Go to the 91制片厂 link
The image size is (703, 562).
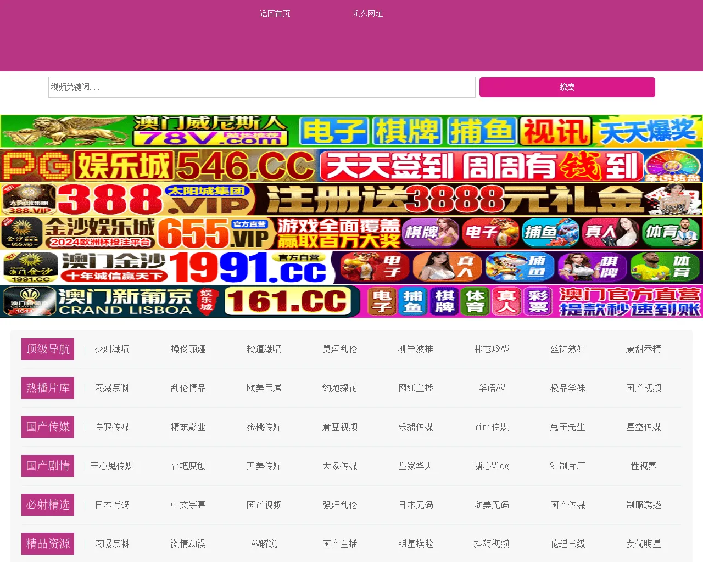pos(568,466)
